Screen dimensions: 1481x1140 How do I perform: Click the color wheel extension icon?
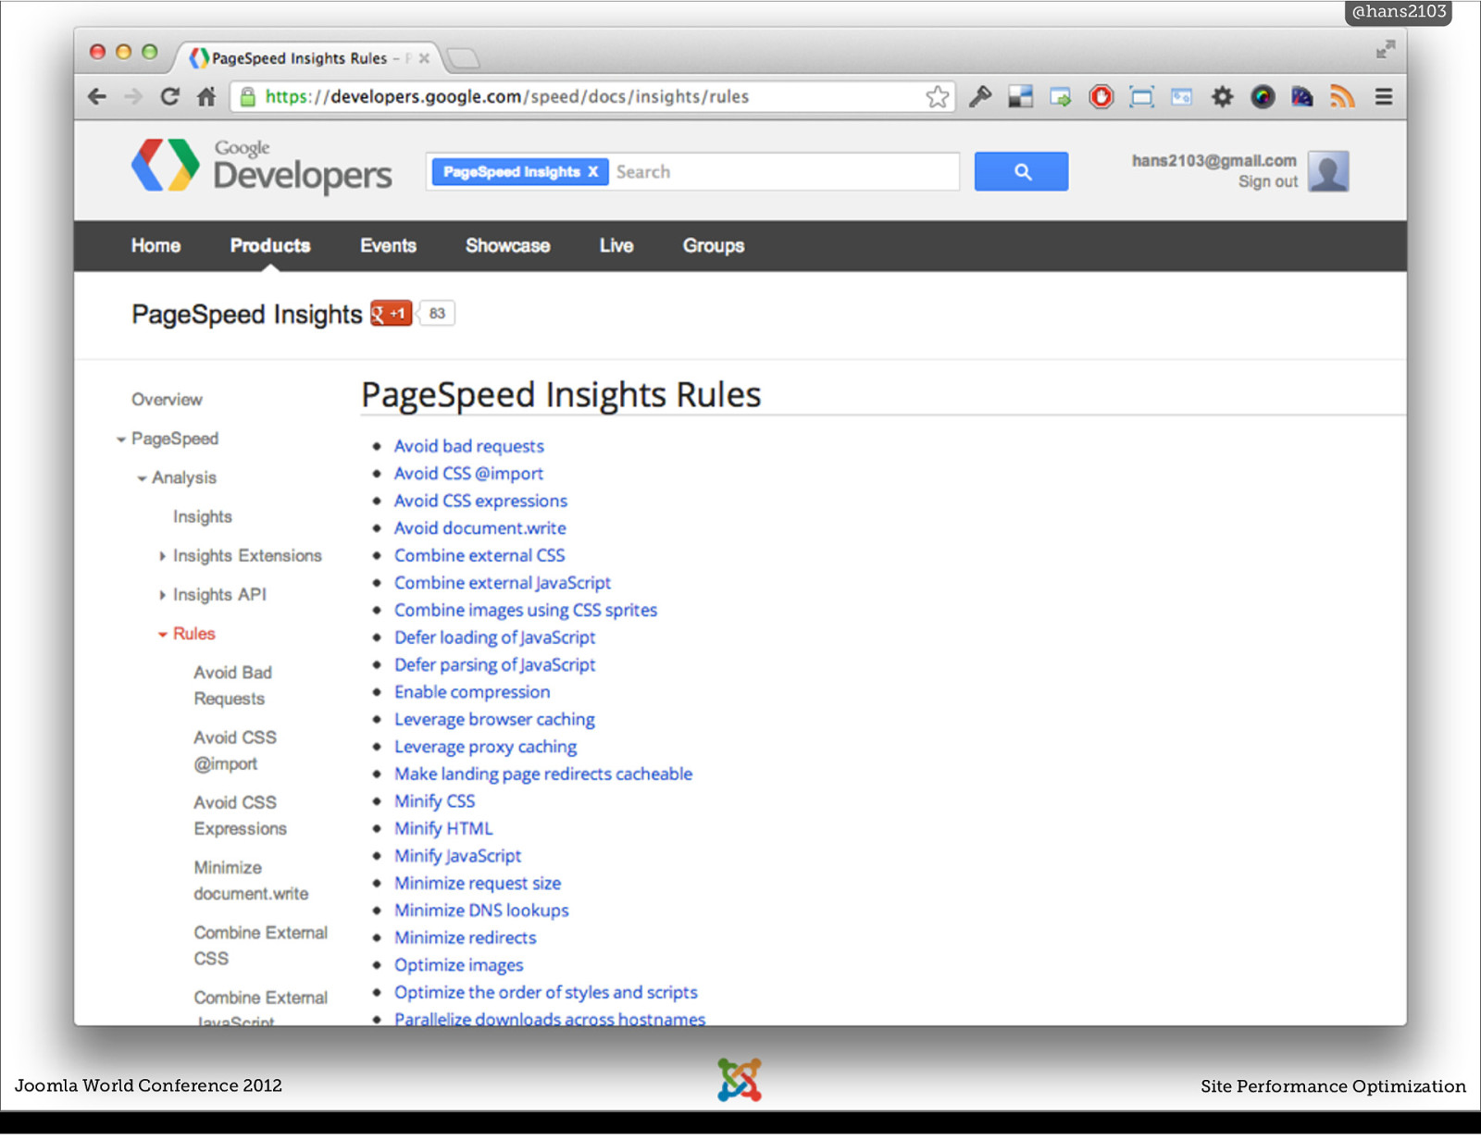tap(1263, 96)
